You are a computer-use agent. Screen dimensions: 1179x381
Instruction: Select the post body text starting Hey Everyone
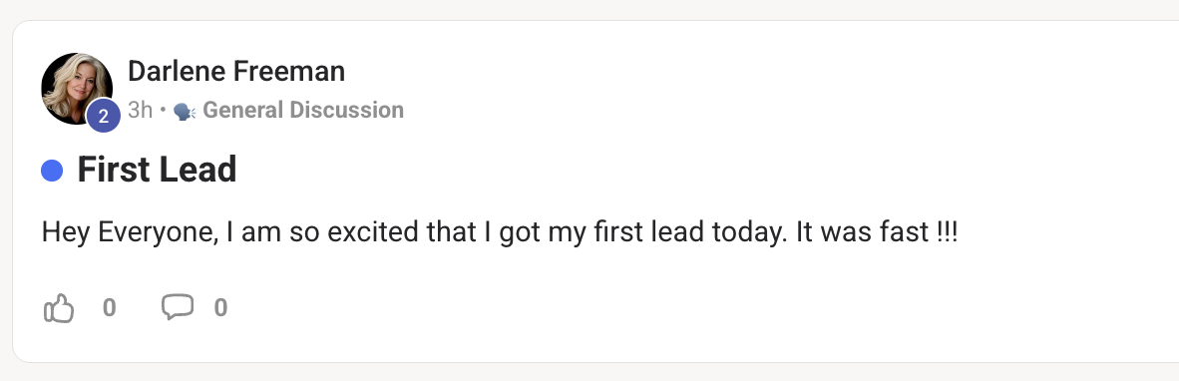[x=500, y=232]
